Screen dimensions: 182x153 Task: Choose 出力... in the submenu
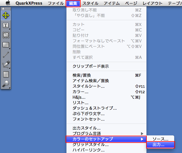[x=160, y=145]
